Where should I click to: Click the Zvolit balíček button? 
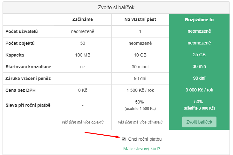pyautogui.click(x=199, y=122)
